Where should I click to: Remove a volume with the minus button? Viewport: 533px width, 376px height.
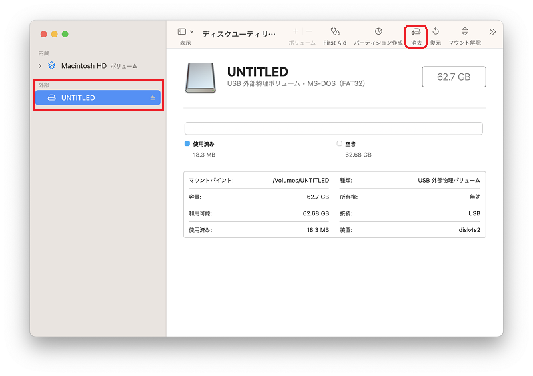pyautogui.click(x=309, y=31)
